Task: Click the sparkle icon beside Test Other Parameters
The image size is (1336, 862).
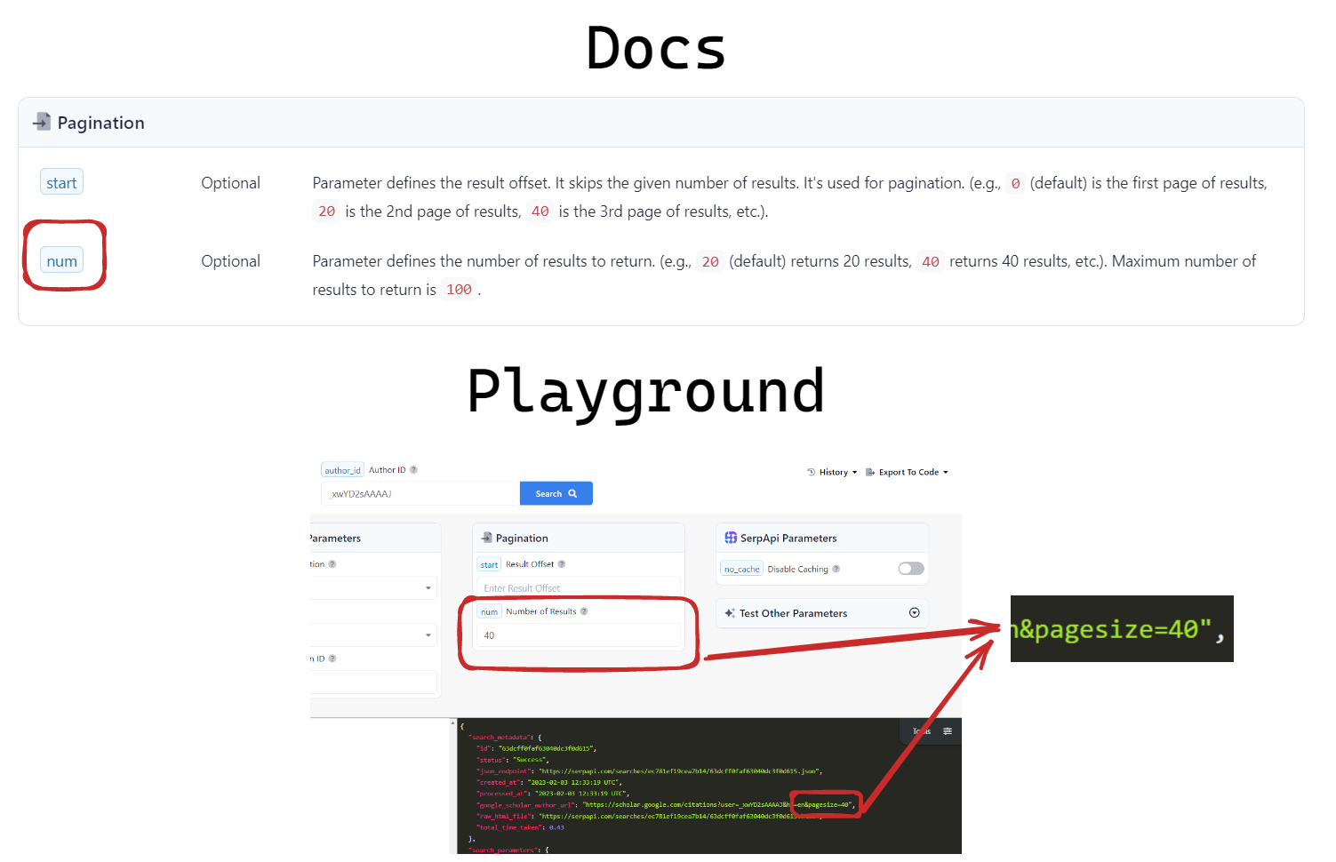Action: 730,612
